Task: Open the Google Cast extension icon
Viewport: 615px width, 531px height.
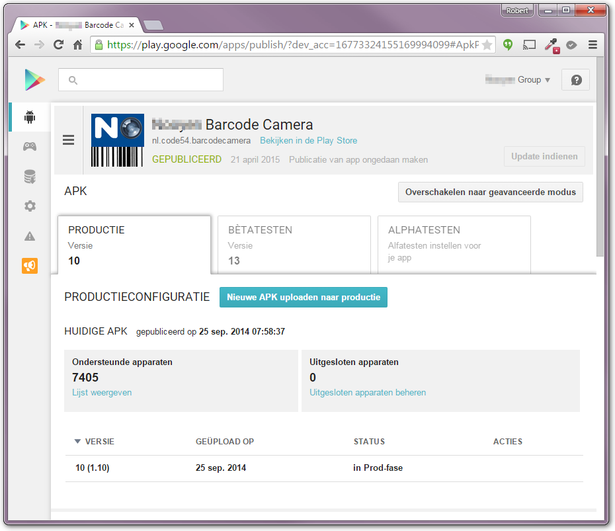Action: click(x=529, y=45)
